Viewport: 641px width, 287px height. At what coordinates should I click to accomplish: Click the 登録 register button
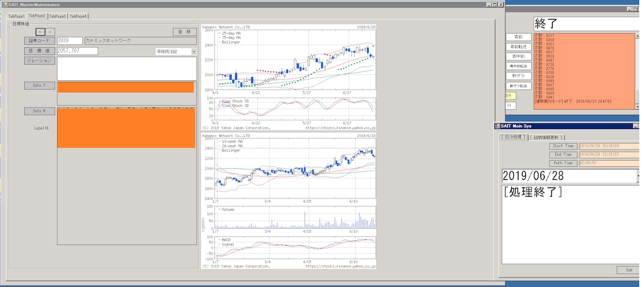(184, 31)
